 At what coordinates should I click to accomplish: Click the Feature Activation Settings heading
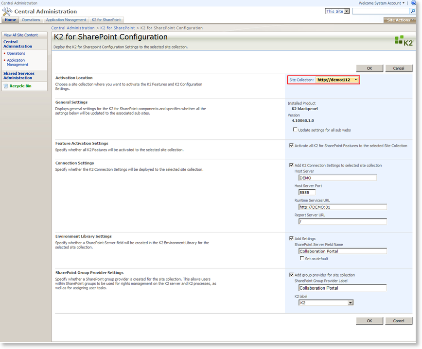[x=82, y=144]
